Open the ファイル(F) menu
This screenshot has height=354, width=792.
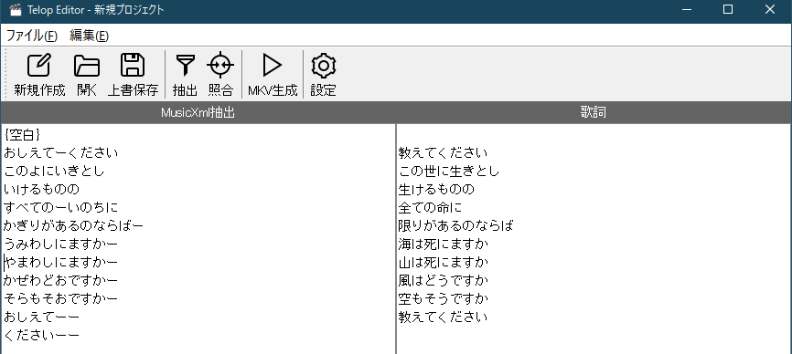[32, 36]
